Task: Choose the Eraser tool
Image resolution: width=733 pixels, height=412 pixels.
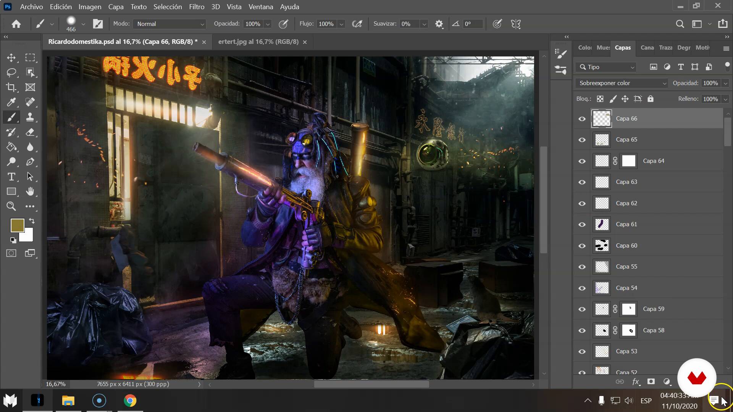Action: point(30,132)
